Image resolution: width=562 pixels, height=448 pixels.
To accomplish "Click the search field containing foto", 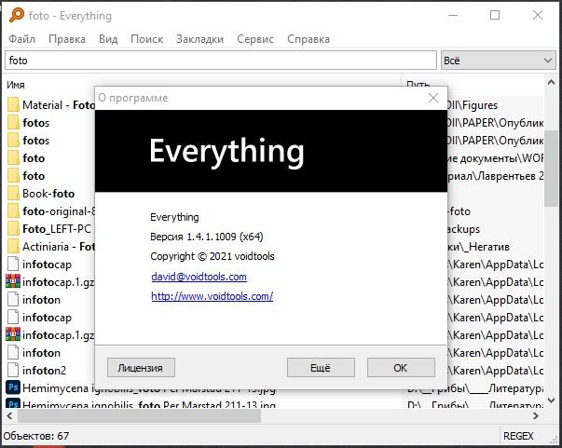I will pyautogui.click(x=221, y=61).
